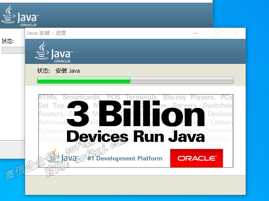
Task: Click the small Java logo in the banner footer
Action: (x=63, y=156)
